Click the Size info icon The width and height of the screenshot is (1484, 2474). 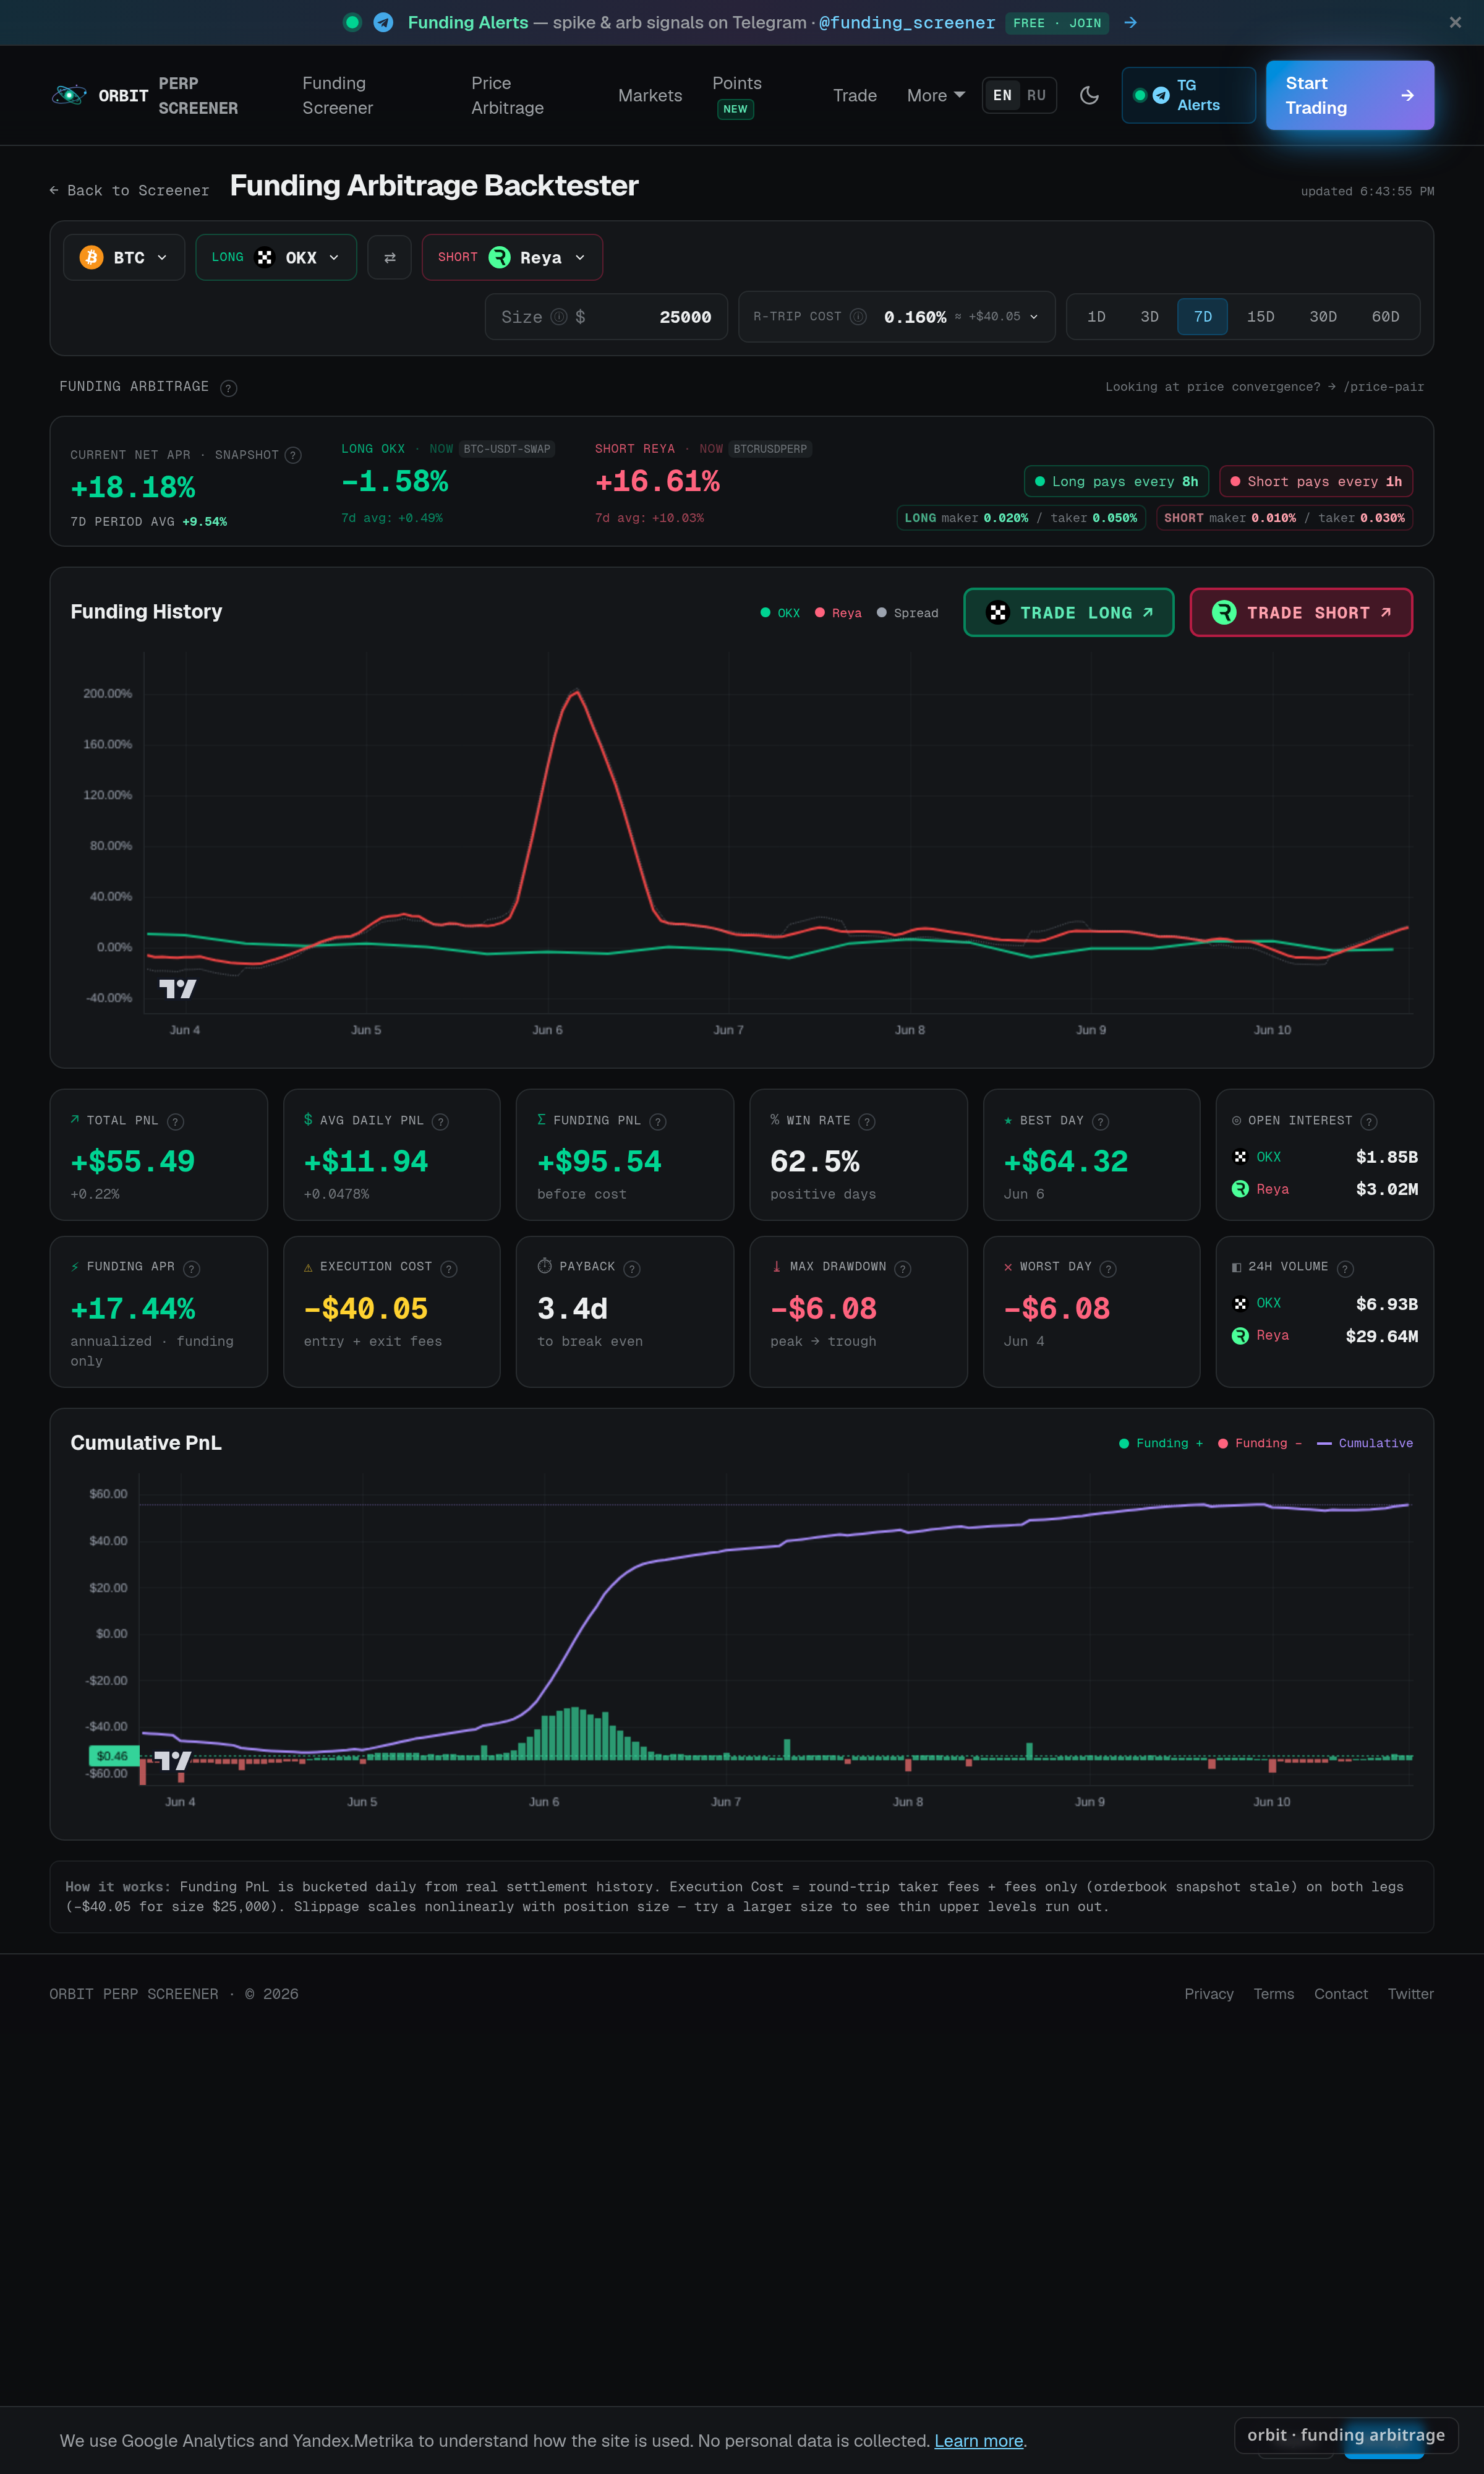coord(559,317)
